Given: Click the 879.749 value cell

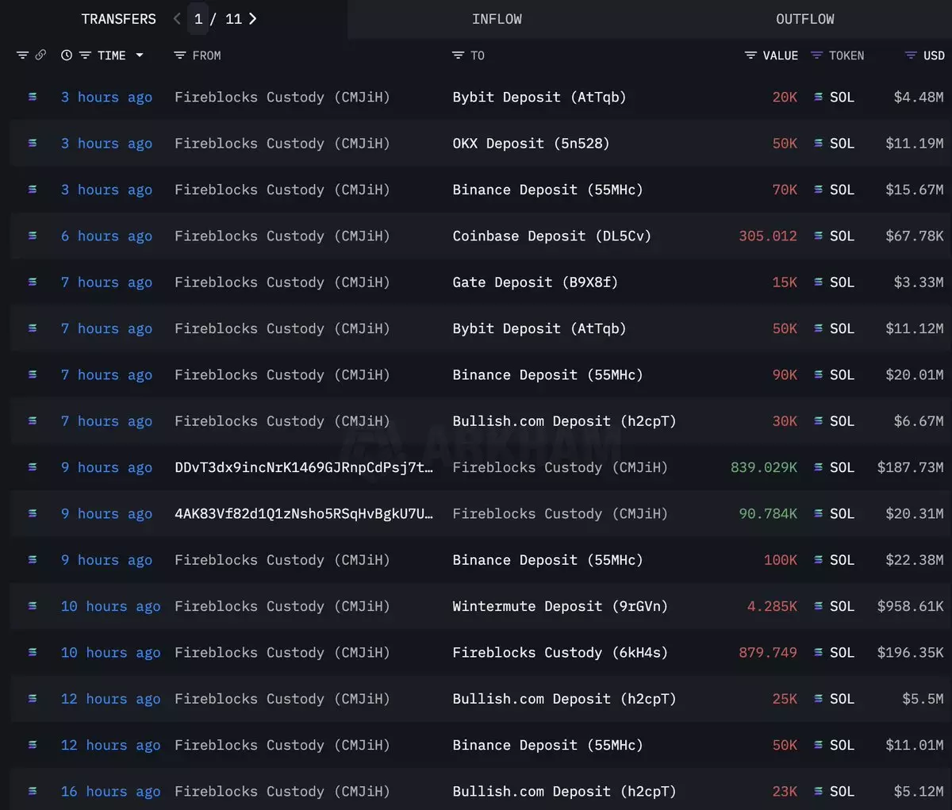Looking at the screenshot, I should coord(767,652).
